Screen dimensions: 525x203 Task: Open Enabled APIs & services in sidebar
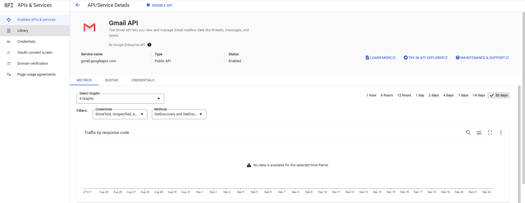tap(35, 20)
